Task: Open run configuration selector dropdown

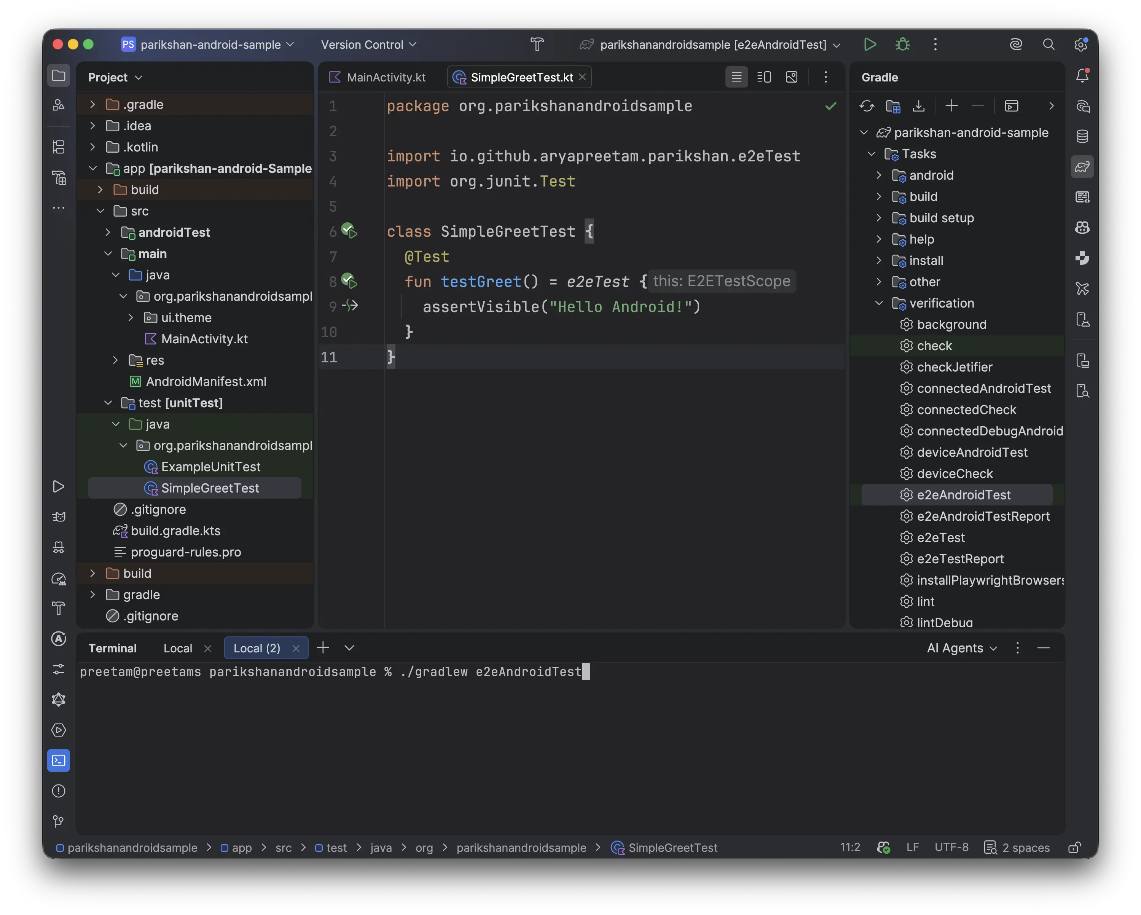Action: click(710, 45)
